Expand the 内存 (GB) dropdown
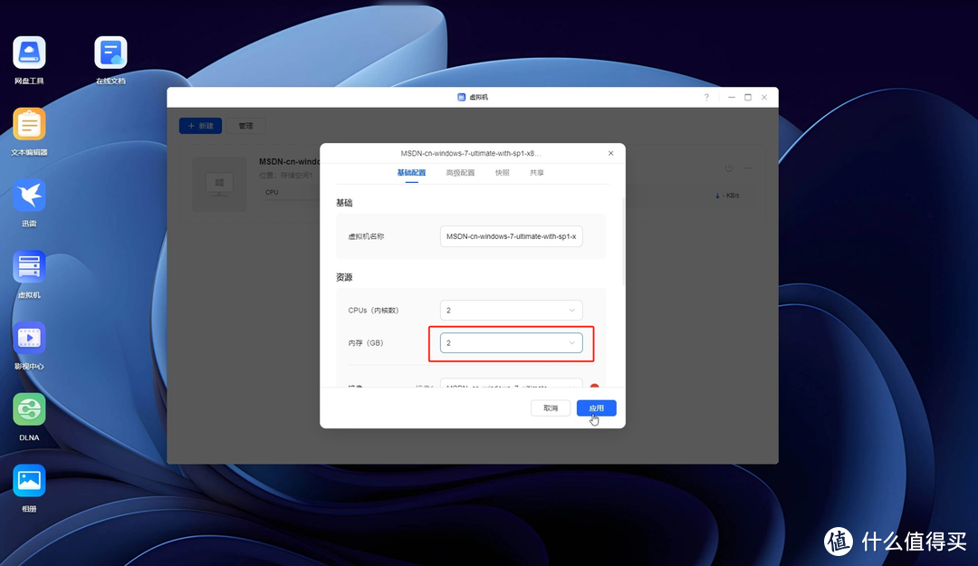978x566 pixels. pyautogui.click(x=511, y=342)
